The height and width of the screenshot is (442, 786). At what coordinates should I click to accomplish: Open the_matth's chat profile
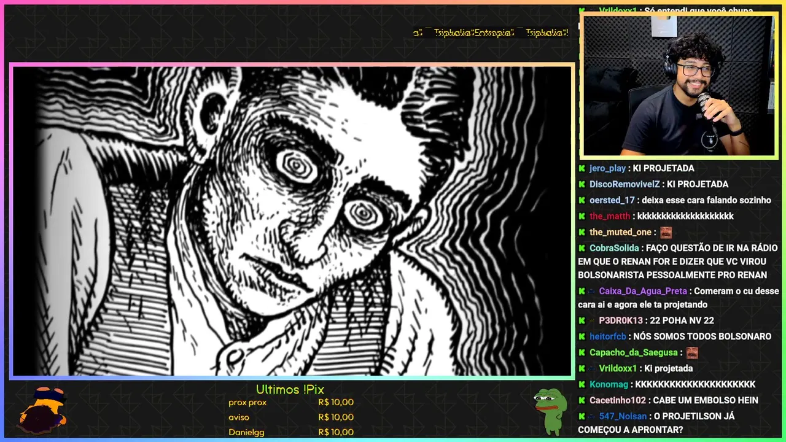point(610,216)
